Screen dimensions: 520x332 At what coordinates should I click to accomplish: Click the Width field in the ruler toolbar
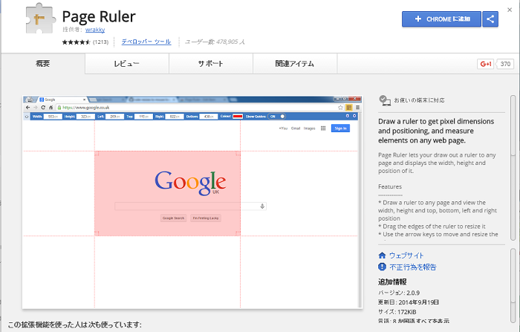(53, 117)
